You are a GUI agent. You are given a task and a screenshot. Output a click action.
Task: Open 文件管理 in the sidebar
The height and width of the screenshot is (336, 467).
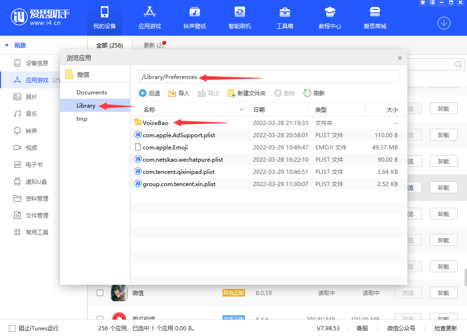[x=31, y=215]
